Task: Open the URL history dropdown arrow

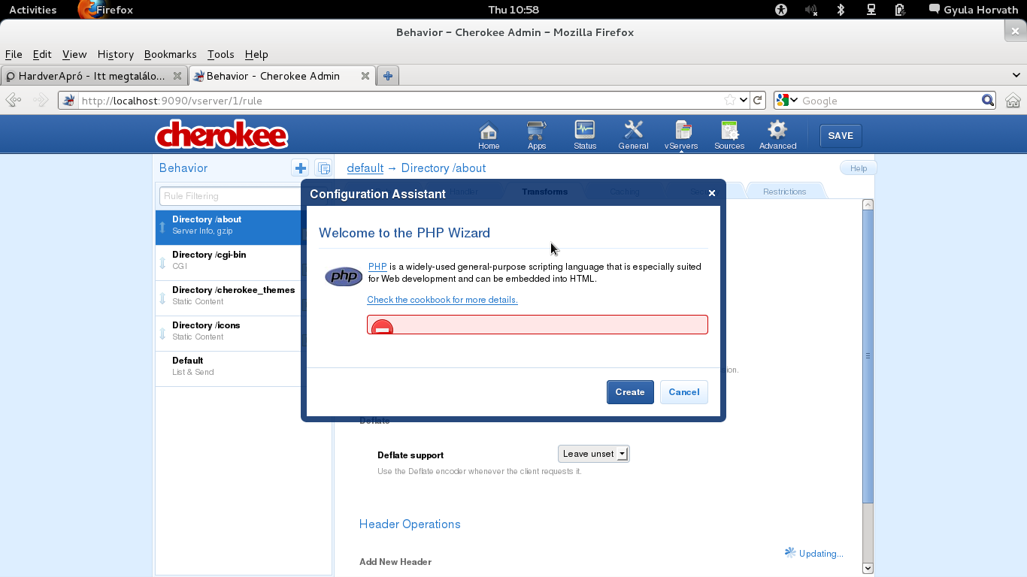Action: coord(744,100)
